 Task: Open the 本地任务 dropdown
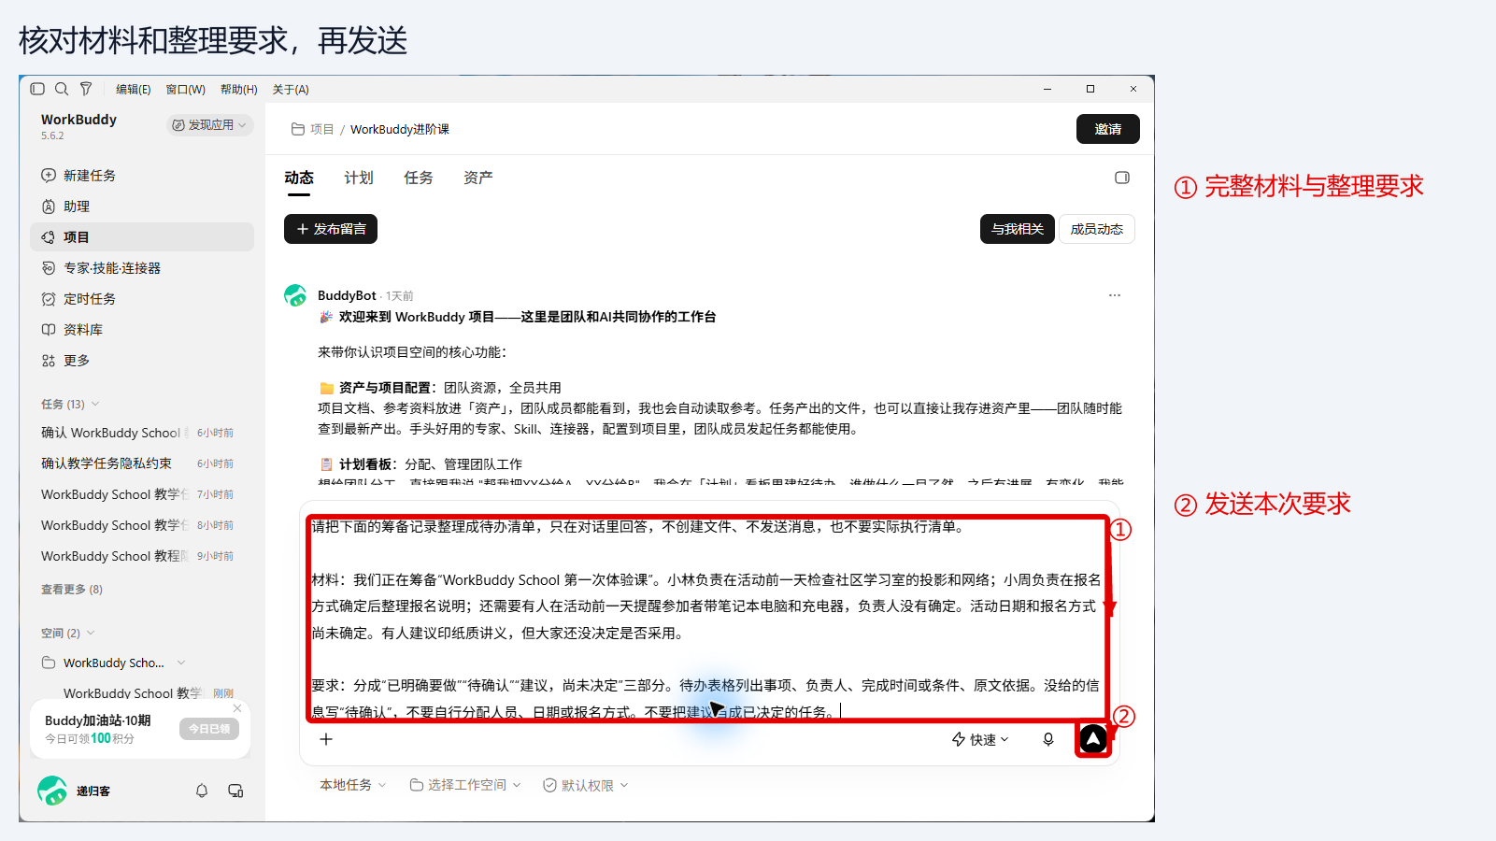(353, 785)
